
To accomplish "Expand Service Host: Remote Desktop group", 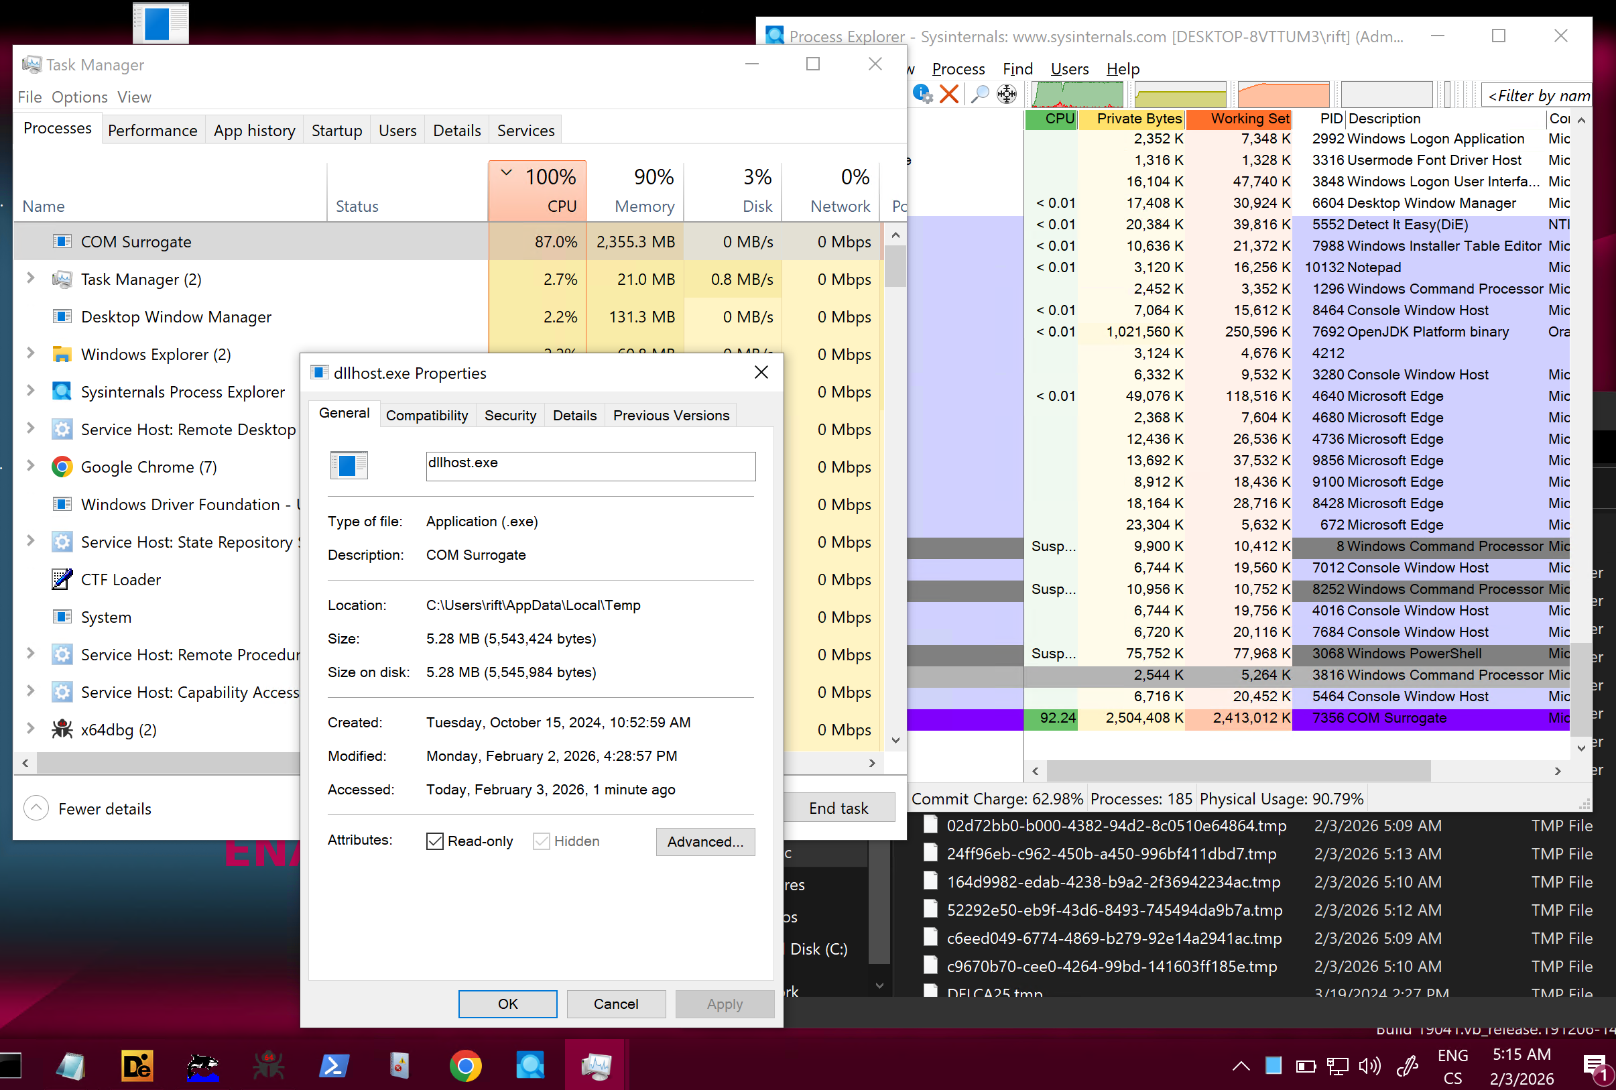I will tap(31, 428).
